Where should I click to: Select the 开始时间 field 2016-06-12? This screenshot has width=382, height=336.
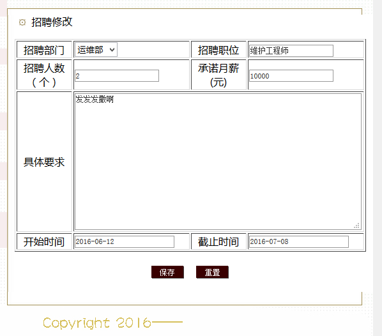[125, 241]
